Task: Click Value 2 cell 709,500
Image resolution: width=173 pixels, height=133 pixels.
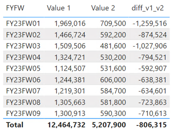Action: (113, 23)
